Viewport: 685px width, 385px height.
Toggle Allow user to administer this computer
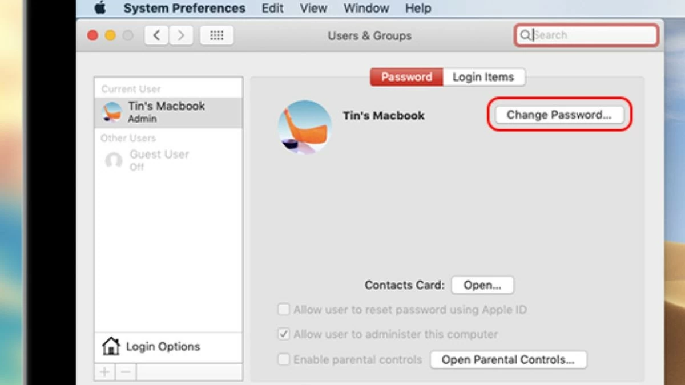coord(284,334)
